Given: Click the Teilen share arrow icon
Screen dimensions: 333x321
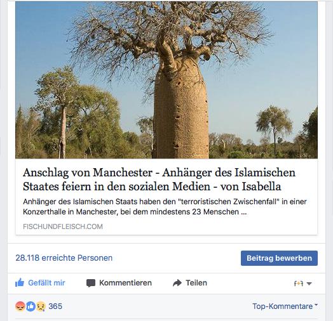Looking at the screenshot, I should pos(177,283).
